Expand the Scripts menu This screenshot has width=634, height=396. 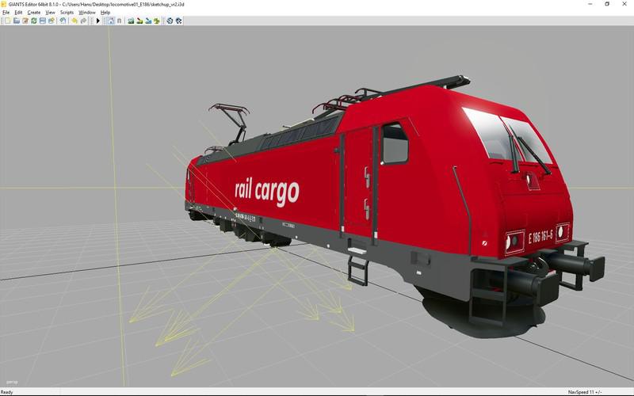click(67, 13)
